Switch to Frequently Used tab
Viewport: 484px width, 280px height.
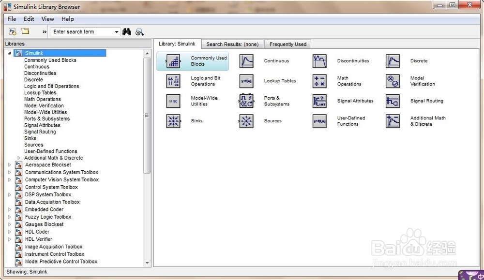pos(287,44)
